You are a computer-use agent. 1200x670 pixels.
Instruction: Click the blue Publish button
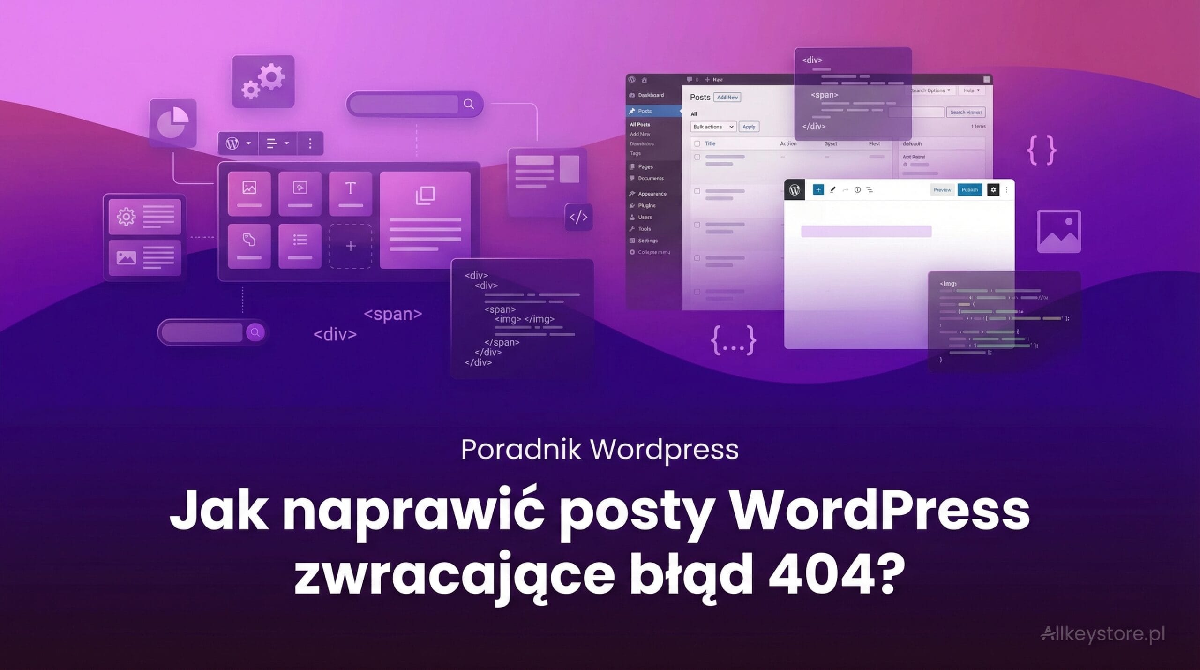coord(970,190)
